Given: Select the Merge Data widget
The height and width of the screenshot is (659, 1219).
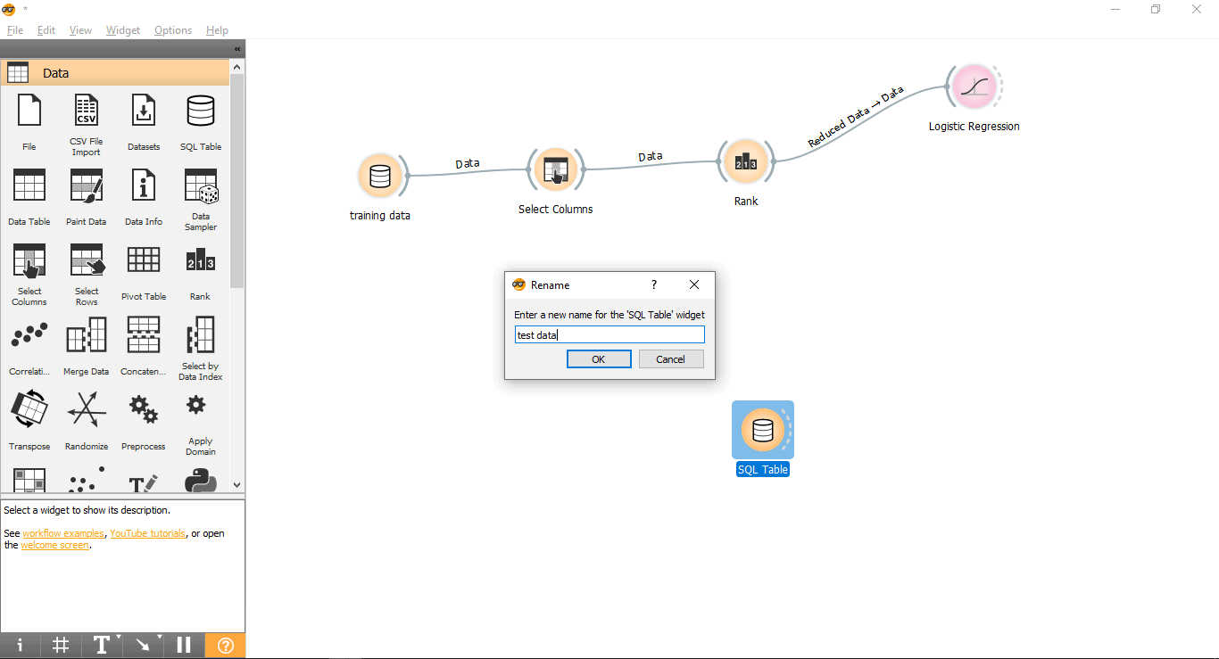Looking at the screenshot, I should click(87, 336).
